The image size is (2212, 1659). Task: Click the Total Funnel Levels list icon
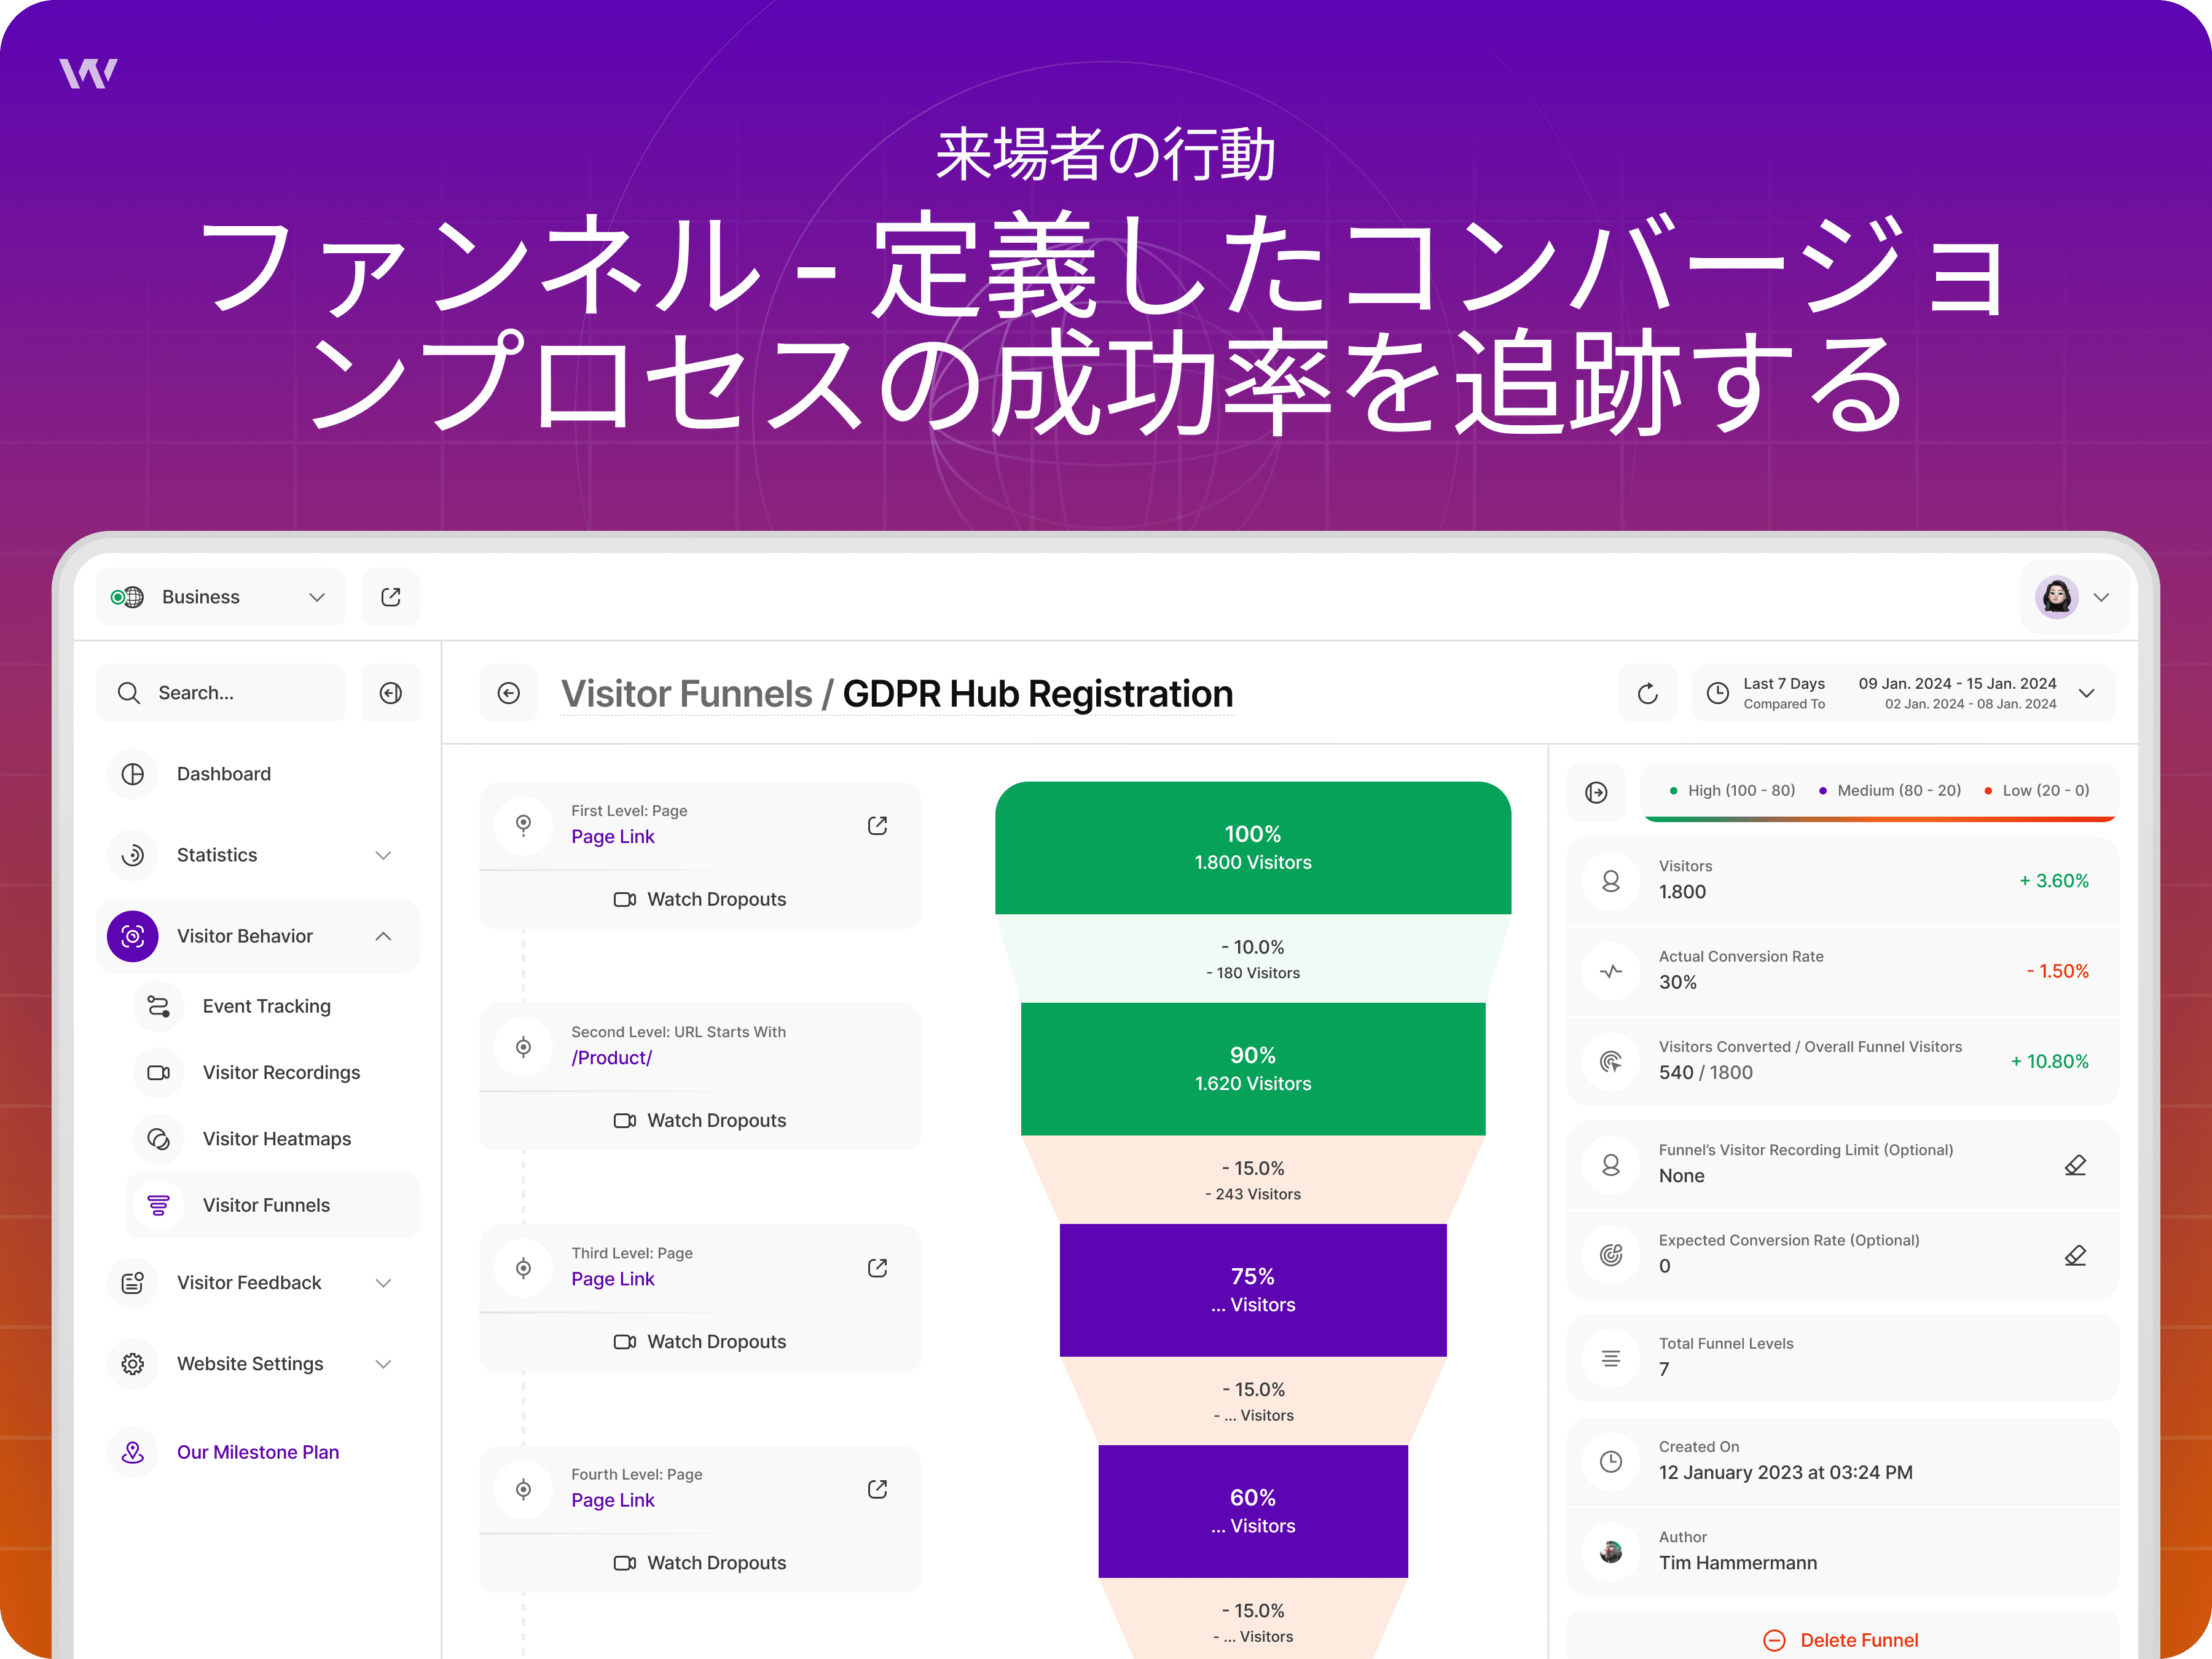pyautogui.click(x=1611, y=1358)
